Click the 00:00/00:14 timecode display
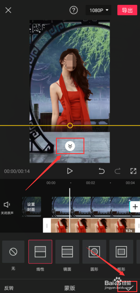 point(17,171)
